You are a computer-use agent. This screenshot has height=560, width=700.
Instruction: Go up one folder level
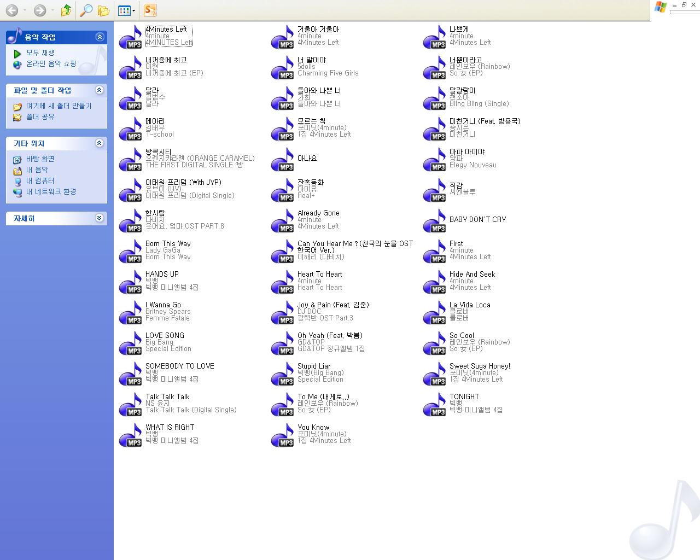pyautogui.click(x=66, y=10)
